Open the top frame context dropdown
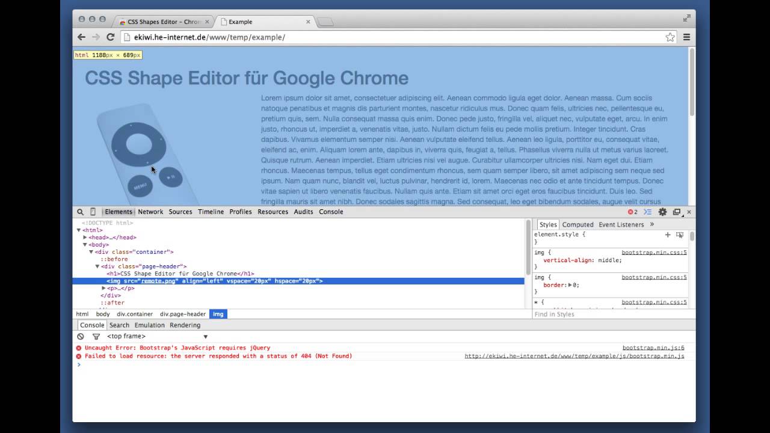This screenshot has width=770, height=433. click(x=157, y=336)
